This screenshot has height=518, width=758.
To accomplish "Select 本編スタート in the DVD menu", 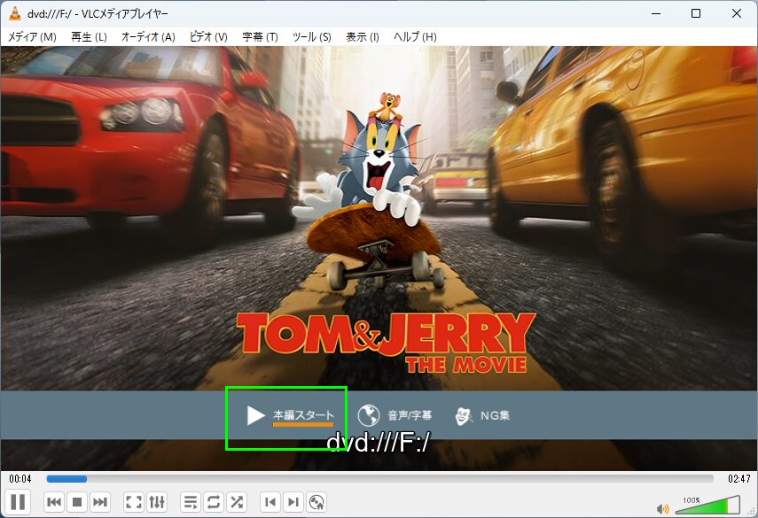I will point(303,414).
